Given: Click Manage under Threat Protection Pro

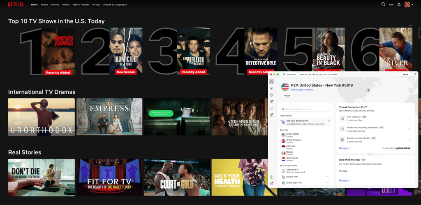Looking at the screenshot, I should tap(345, 148).
